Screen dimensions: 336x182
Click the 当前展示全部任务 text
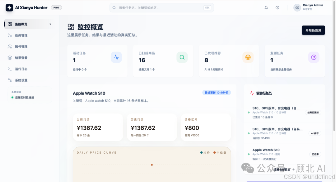(281, 69)
